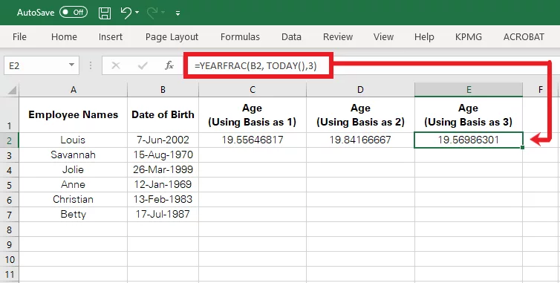Click the 12-Jan-1969 date cell
Viewport: 560px width, 283px height.
pos(163,185)
